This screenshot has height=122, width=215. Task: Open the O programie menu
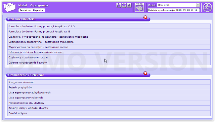click(39, 5)
